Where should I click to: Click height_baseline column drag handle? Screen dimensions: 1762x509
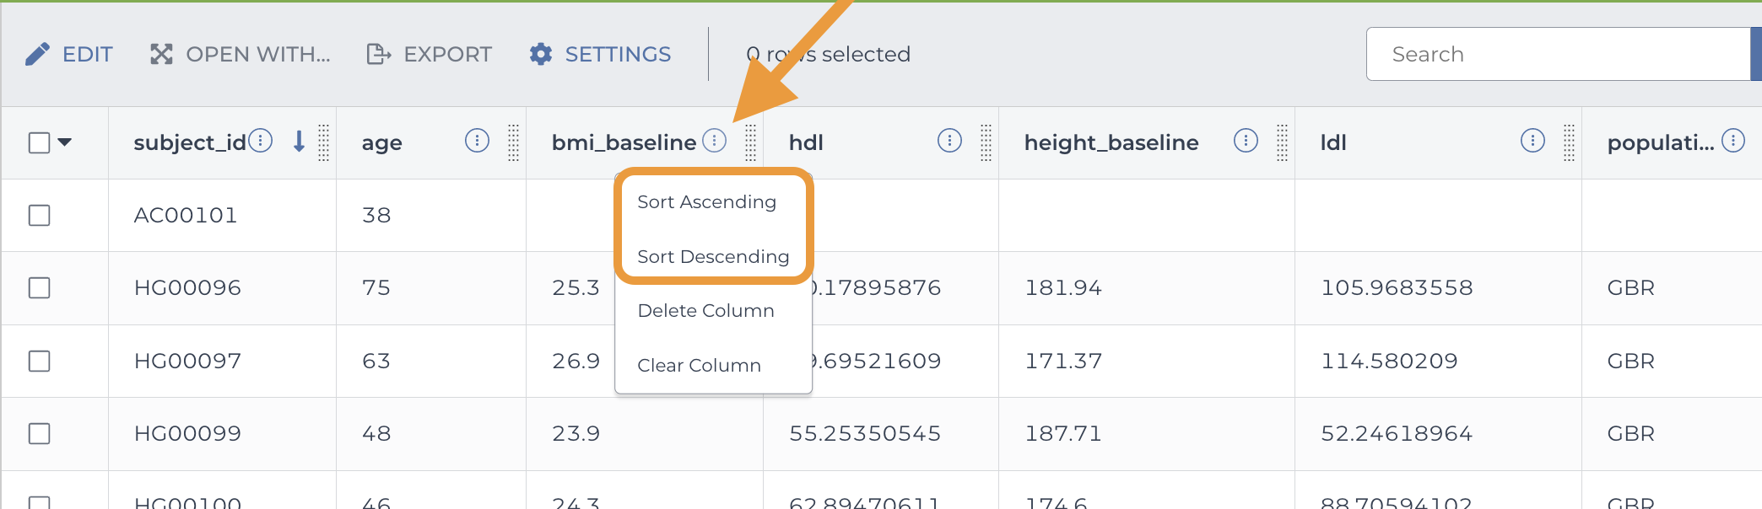point(1282,142)
